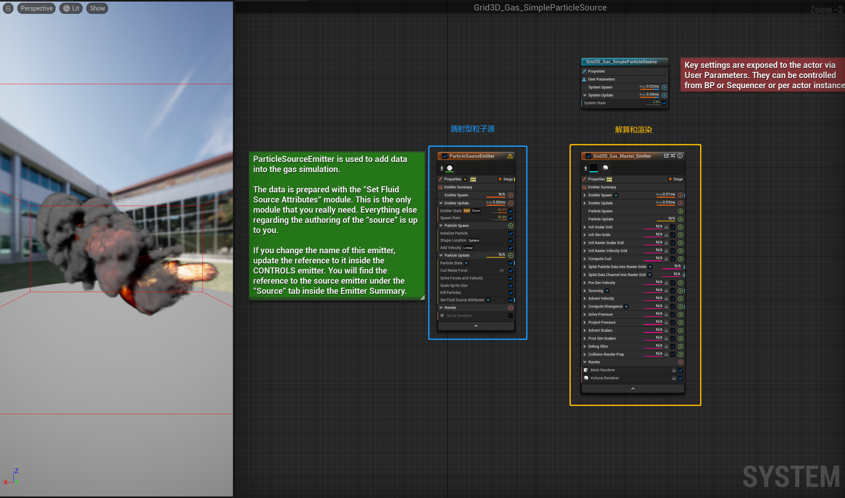
Task: Disable the Spawn Rate module checkbox
Action: click(511, 218)
